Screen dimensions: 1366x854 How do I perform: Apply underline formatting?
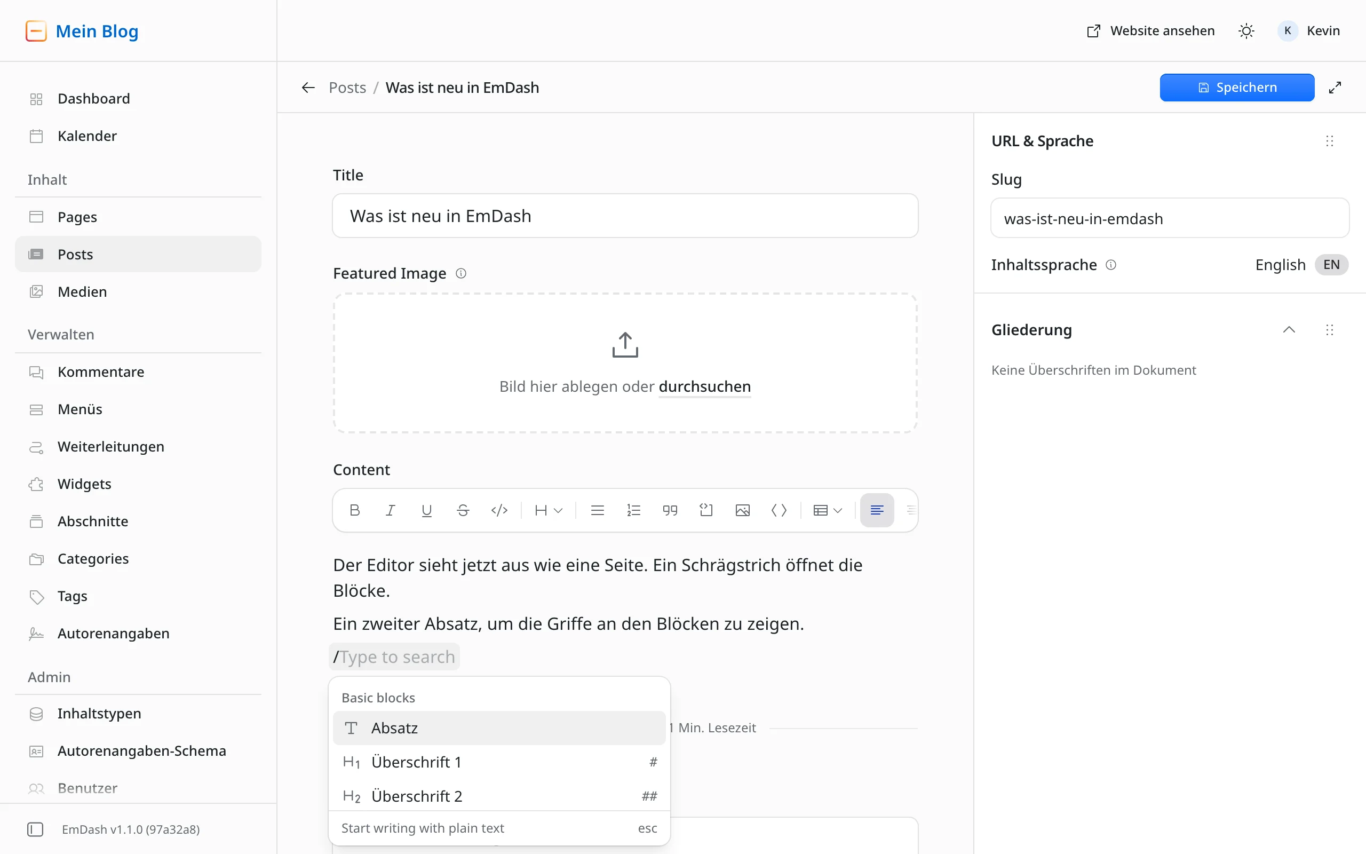(x=427, y=510)
